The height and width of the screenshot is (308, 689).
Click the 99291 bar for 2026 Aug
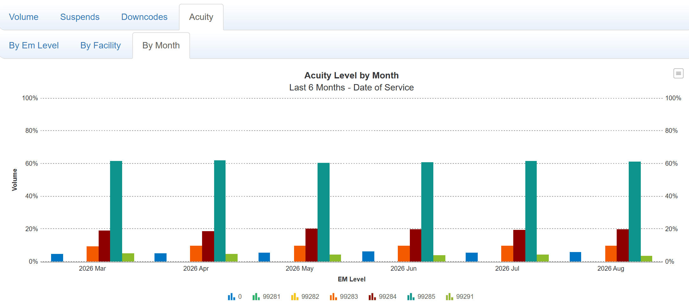tap(646, 259)
